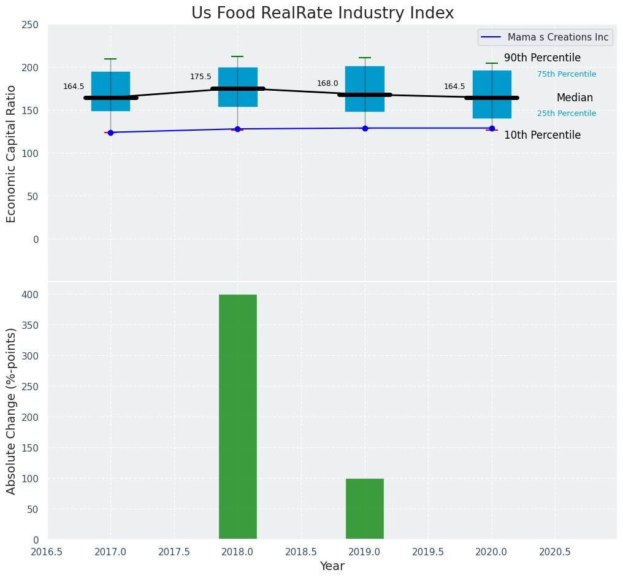Viewport: 623px width, 578px height.
Task: Click the 175.5 median value label
Action: coord(201,77)
